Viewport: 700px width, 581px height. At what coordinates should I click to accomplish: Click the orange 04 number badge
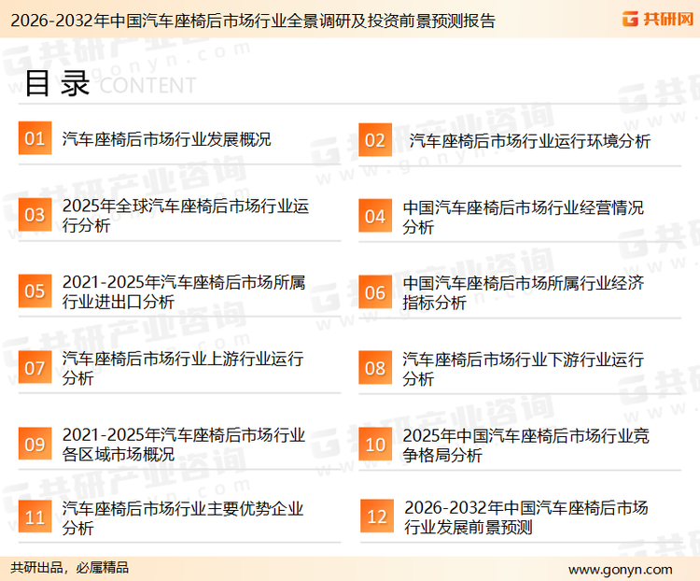[x=375, y=216]
